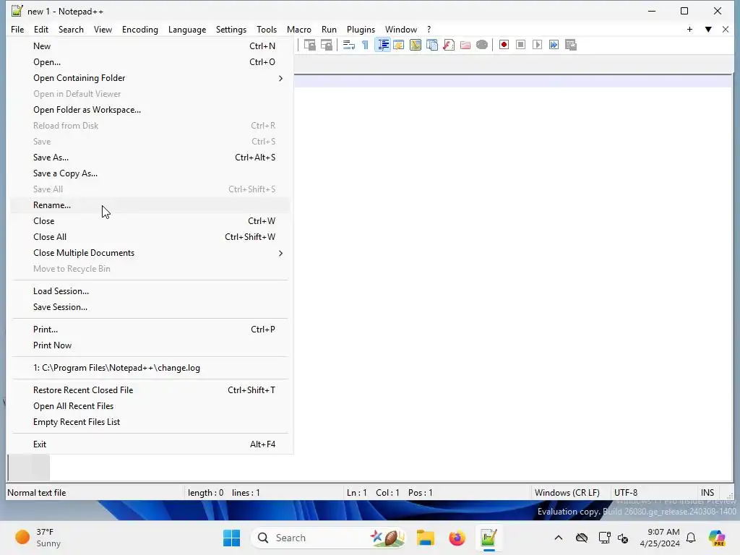This screenshot has width=740, height=555.
Task: Select Open Folder as Workspace... entry
Action: click(150, 110)
